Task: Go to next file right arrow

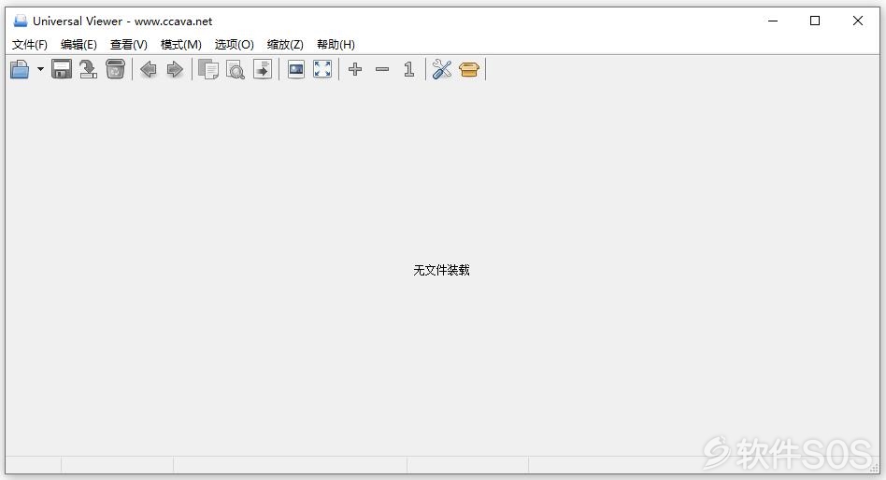Action: tap(175, 69)
